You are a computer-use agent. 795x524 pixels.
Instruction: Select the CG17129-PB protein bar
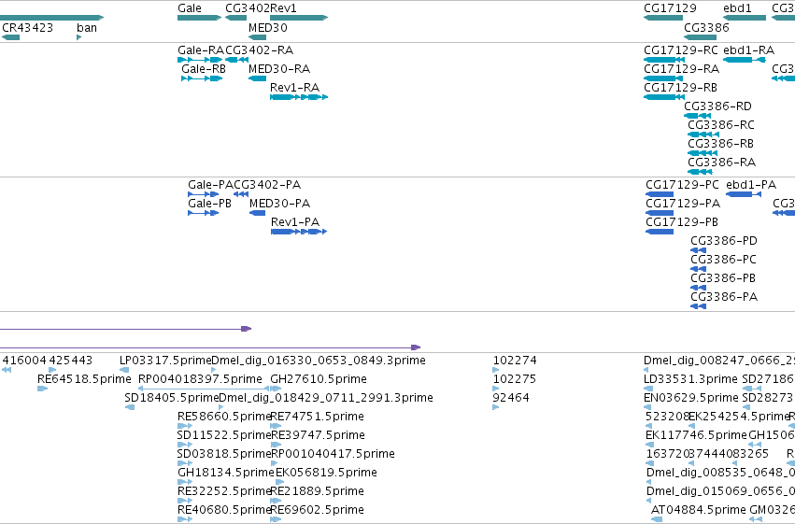[x=660, y=232]
